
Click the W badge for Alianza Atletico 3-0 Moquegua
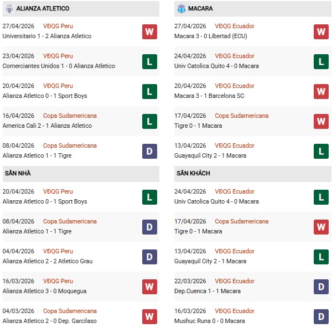149,287
